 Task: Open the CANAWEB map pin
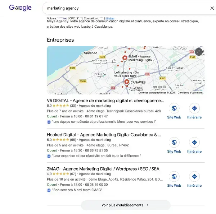(127, 82)
